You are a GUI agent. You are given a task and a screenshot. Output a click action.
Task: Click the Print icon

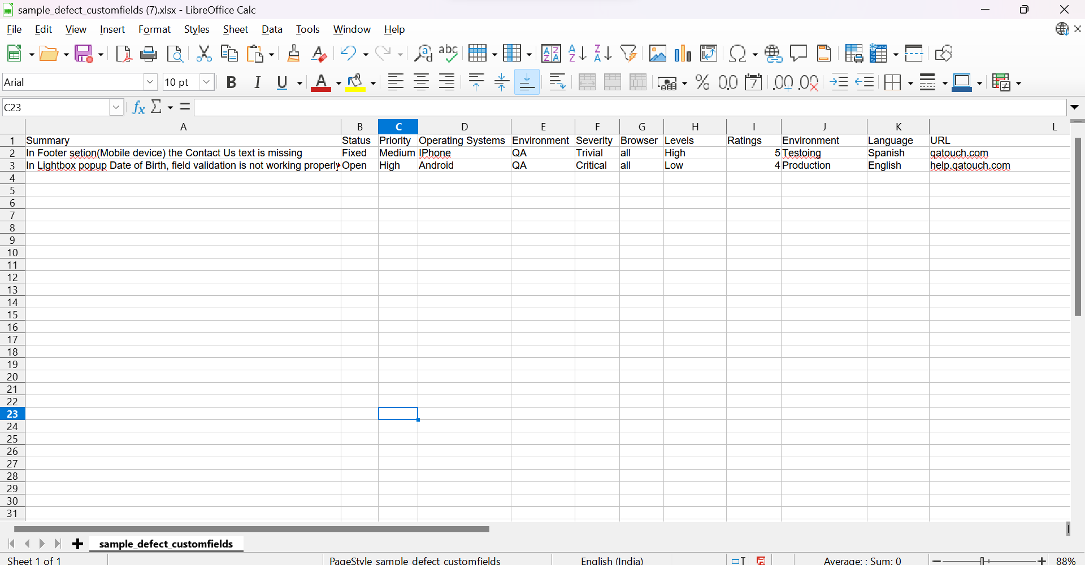149,54
